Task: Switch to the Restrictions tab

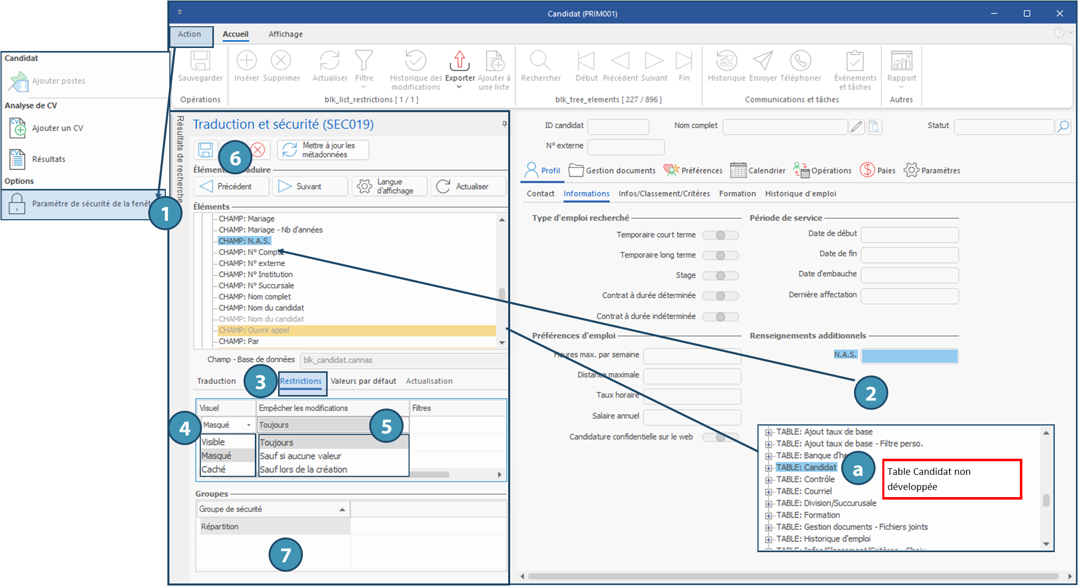Action: pyautogui.click(x=301, y=381)
